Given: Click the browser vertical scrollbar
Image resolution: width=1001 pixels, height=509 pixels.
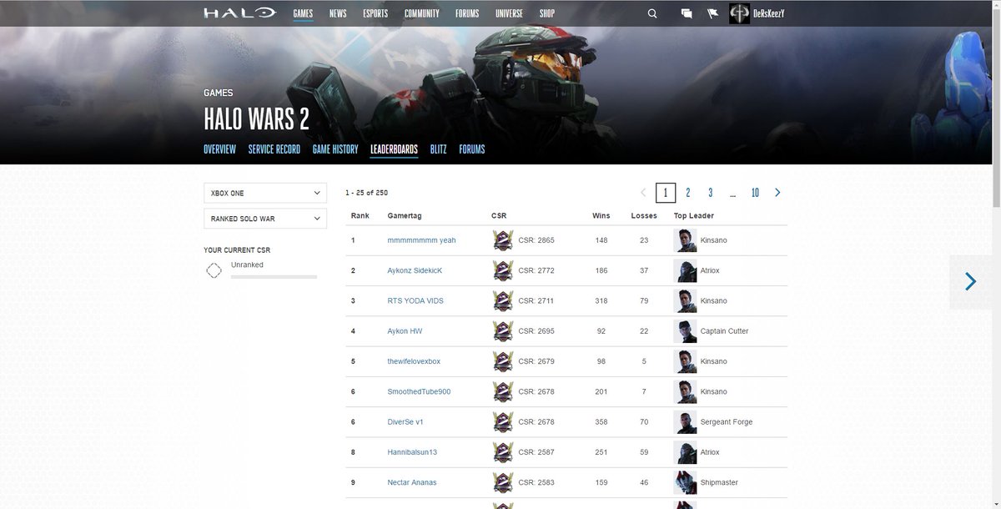Looking at the screenshot, I should coord(994,108).
